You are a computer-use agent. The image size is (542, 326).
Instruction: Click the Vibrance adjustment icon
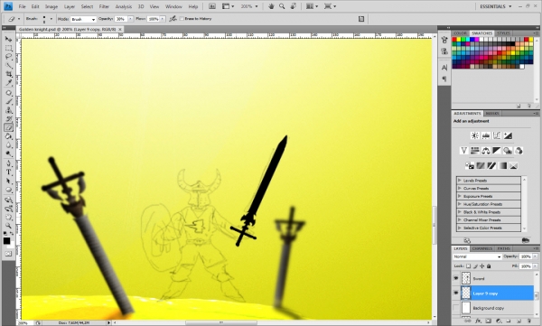(x=464, y=151)
